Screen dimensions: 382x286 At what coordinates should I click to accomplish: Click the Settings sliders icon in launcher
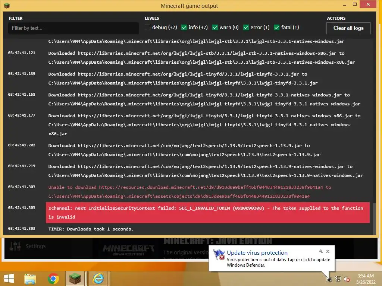(x=15, y=246)
